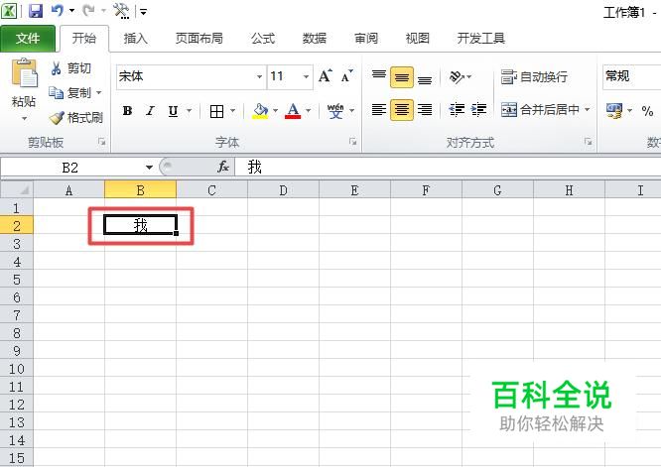Apply the yellow fill color bucket

point(260,111)
